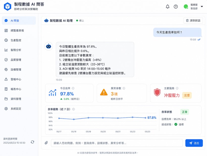Viewport: 207px width, 156px height.
Task: Click the 報表中心 report icon
Action: [6, 89]
